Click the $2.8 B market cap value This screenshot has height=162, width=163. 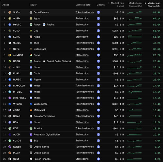[x=120, y=25]
